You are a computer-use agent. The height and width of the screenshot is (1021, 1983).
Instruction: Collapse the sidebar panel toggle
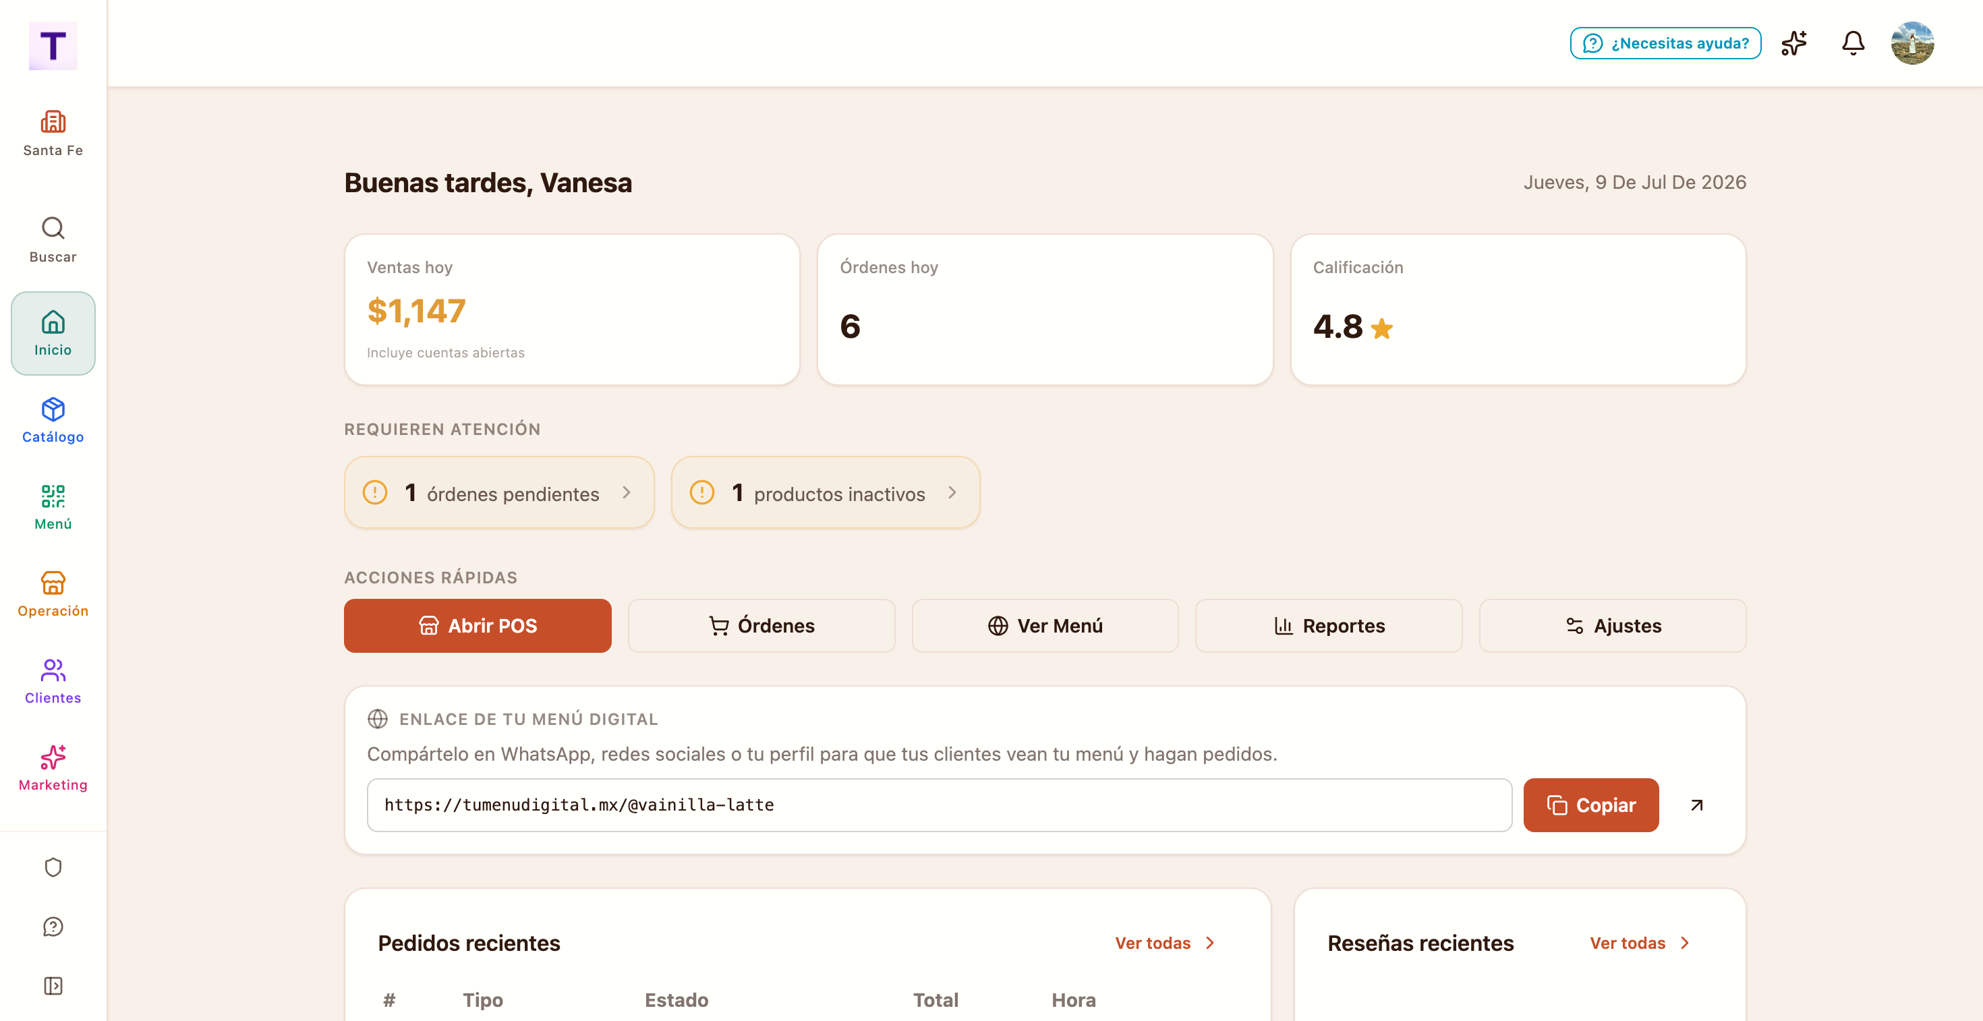pyautogui.click(x=53, y=986)
